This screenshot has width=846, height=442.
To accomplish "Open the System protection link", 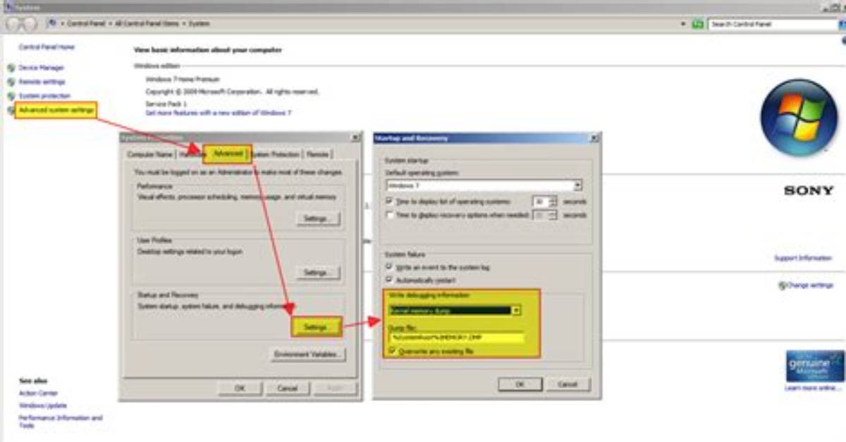I will [x=44, y=96].
